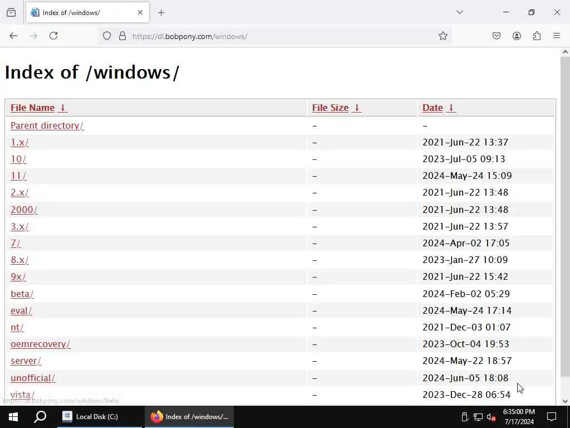
Task: Sort by File Name column header
Action: [38, 108]
